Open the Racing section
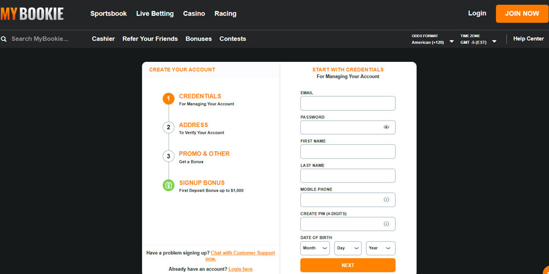The width and height of the screenshot is (549, 274). click(x=226, y=14)
